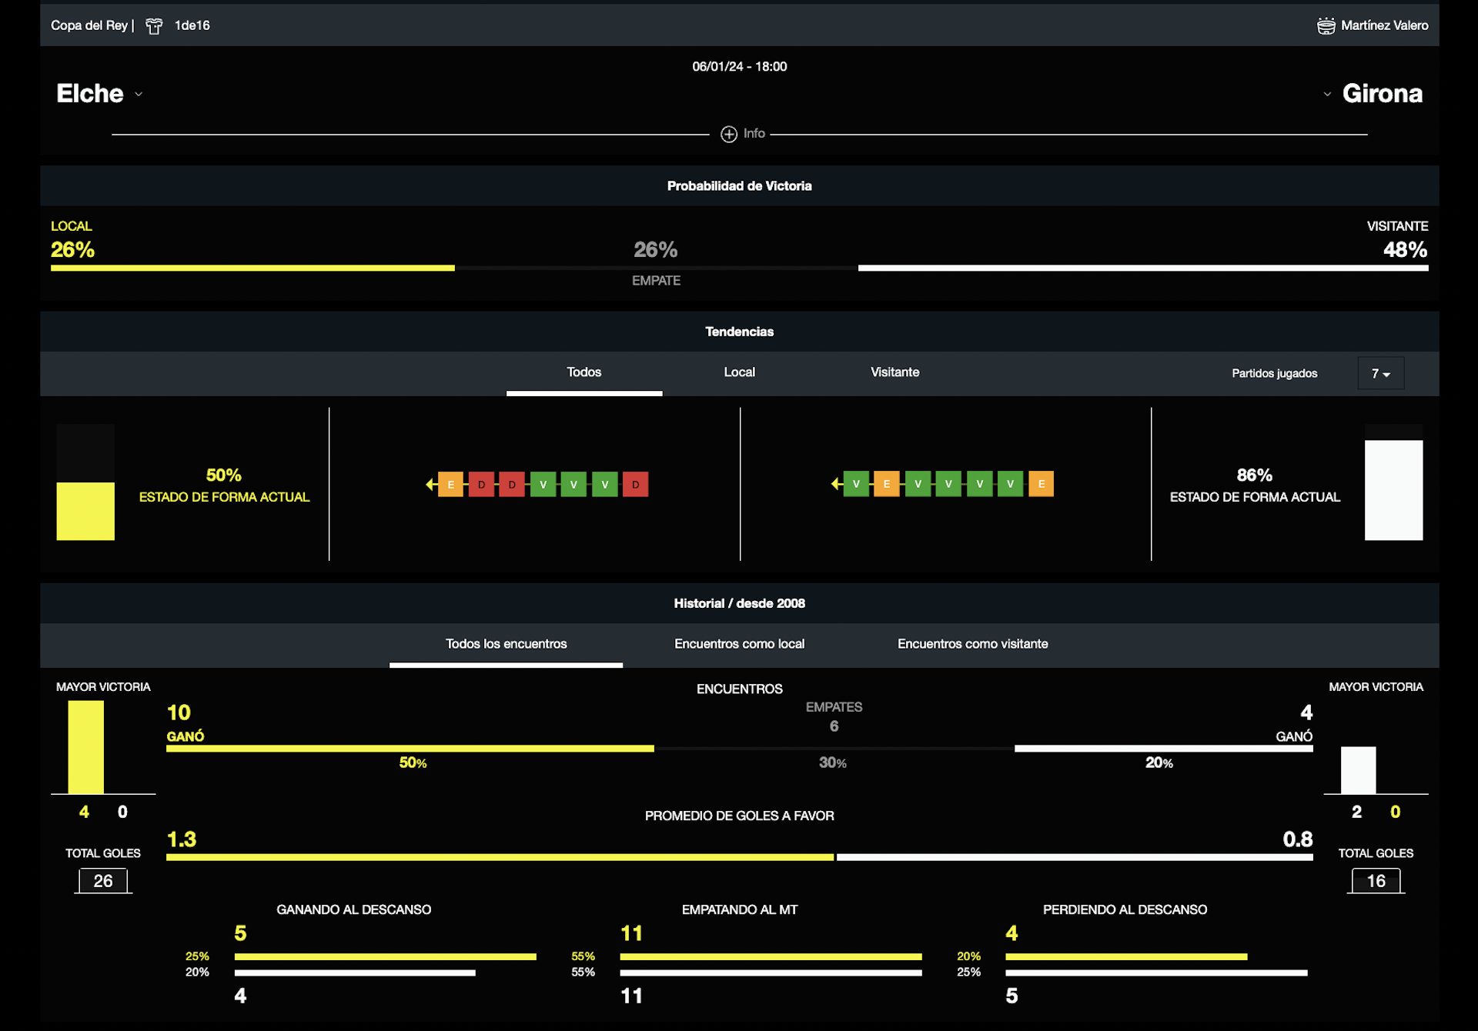Click the Historial / desde 2008 header
The height and width of the screenshot is (1031, 1478).
click(740, 604)
